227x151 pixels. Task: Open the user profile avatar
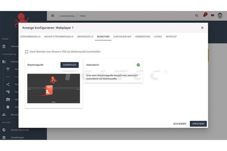pos(220,16)
